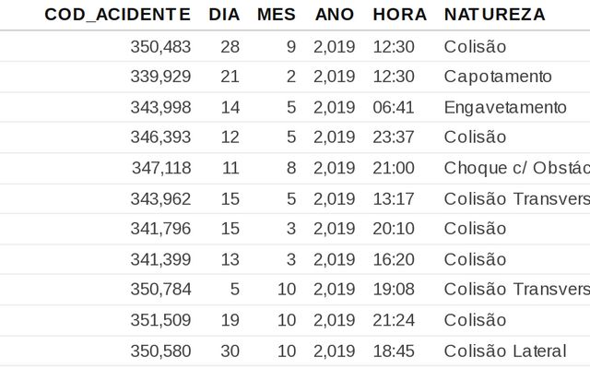Select the cell with code 339,929
Viewport: 590px width, 369px height.
click(160, 77)
